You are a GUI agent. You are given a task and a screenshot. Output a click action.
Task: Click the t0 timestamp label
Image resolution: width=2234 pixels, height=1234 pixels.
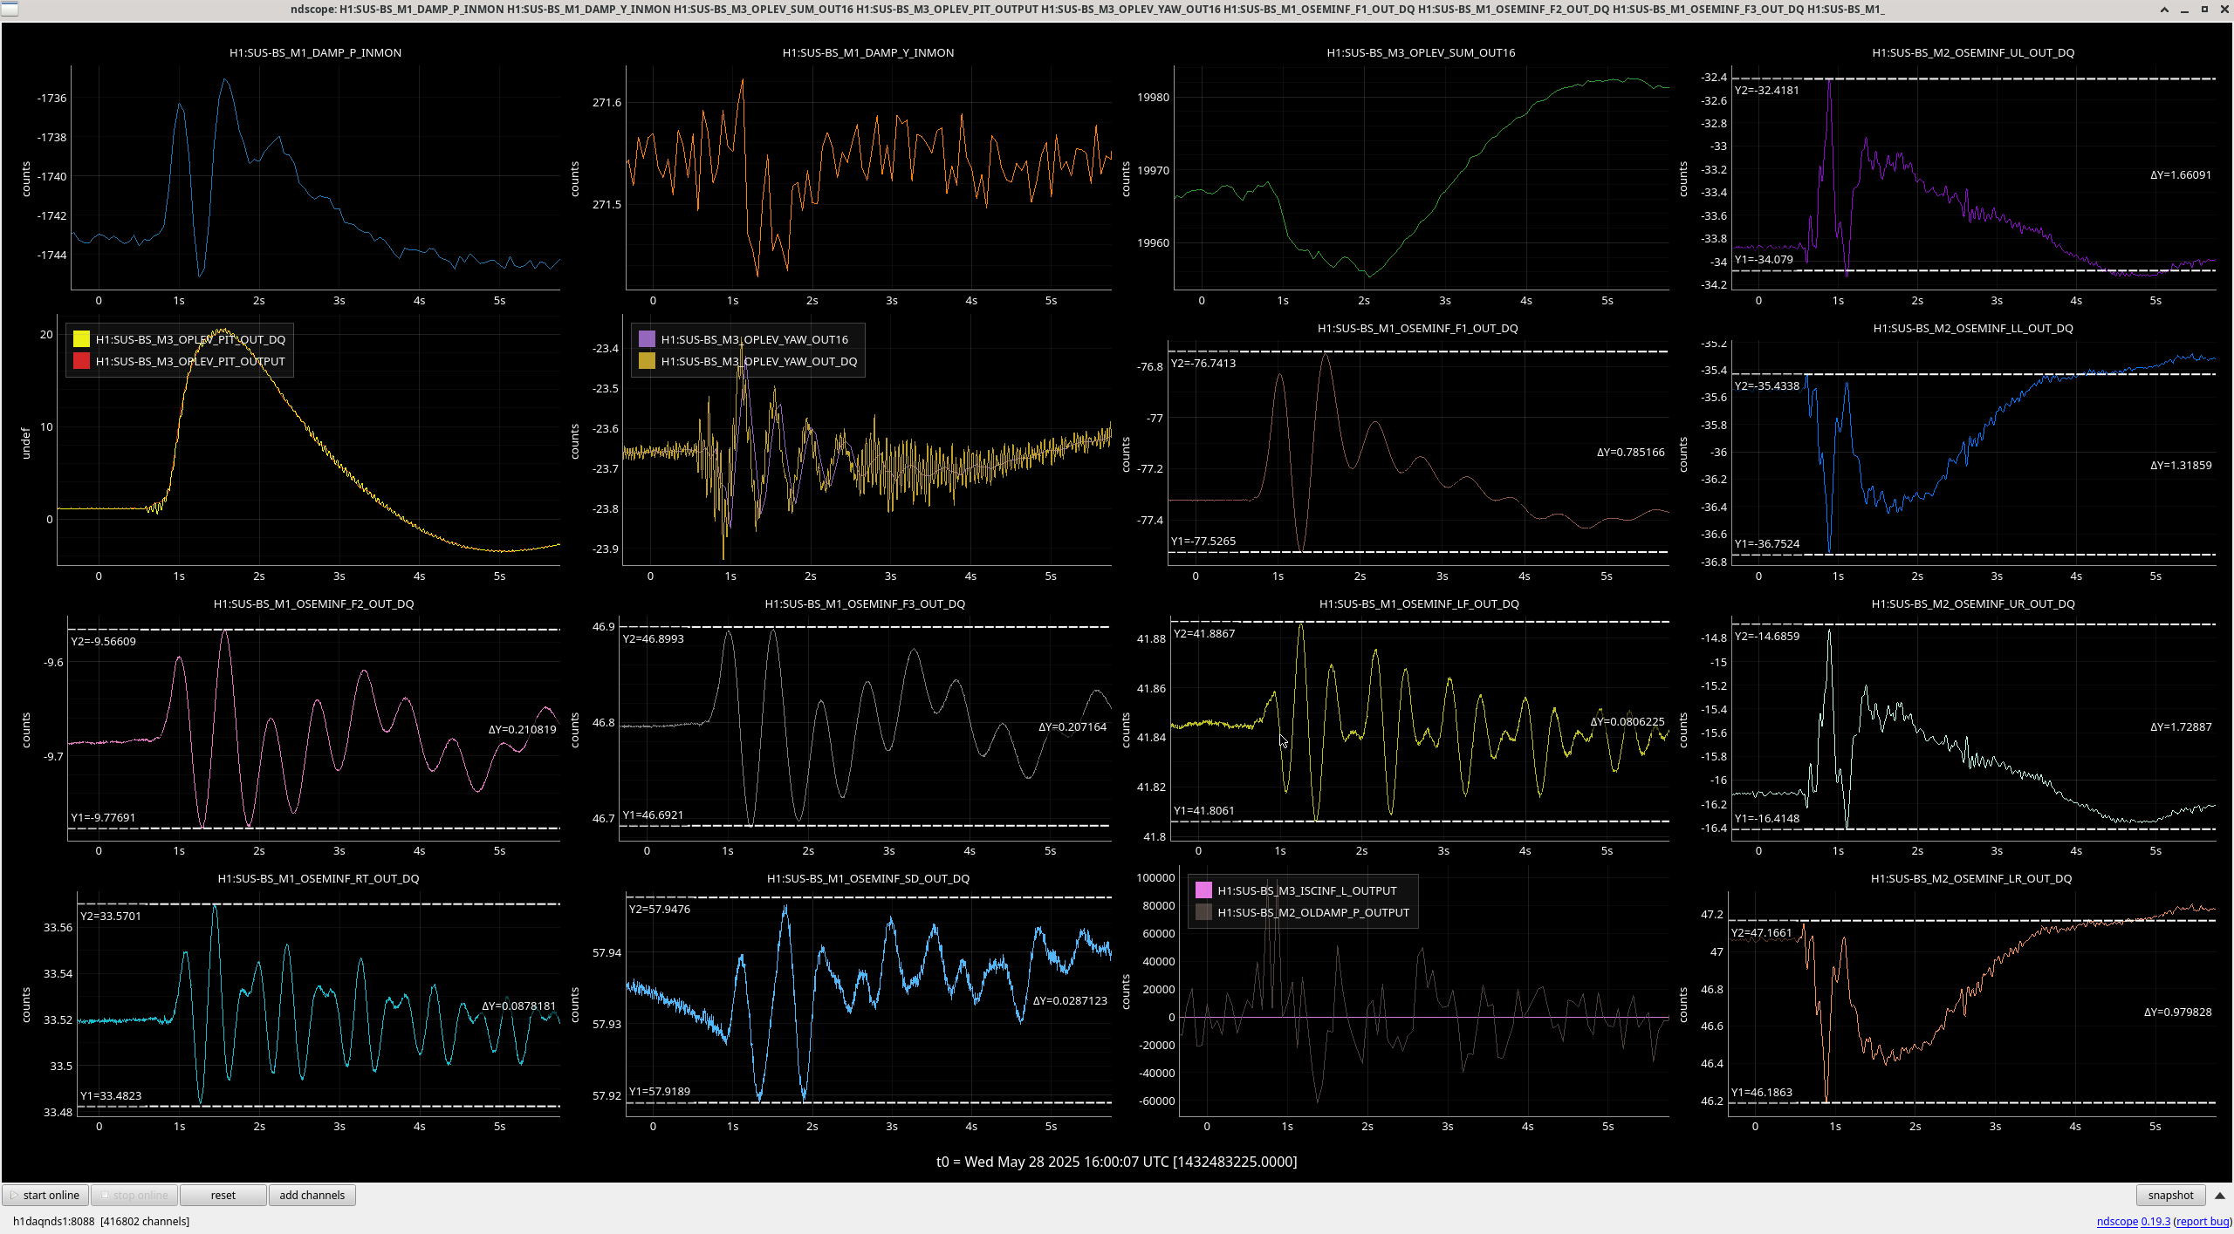(1117, 1162)
